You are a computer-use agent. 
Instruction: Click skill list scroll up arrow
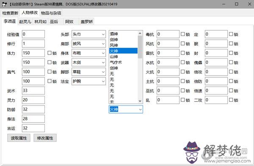pos(140,33)
